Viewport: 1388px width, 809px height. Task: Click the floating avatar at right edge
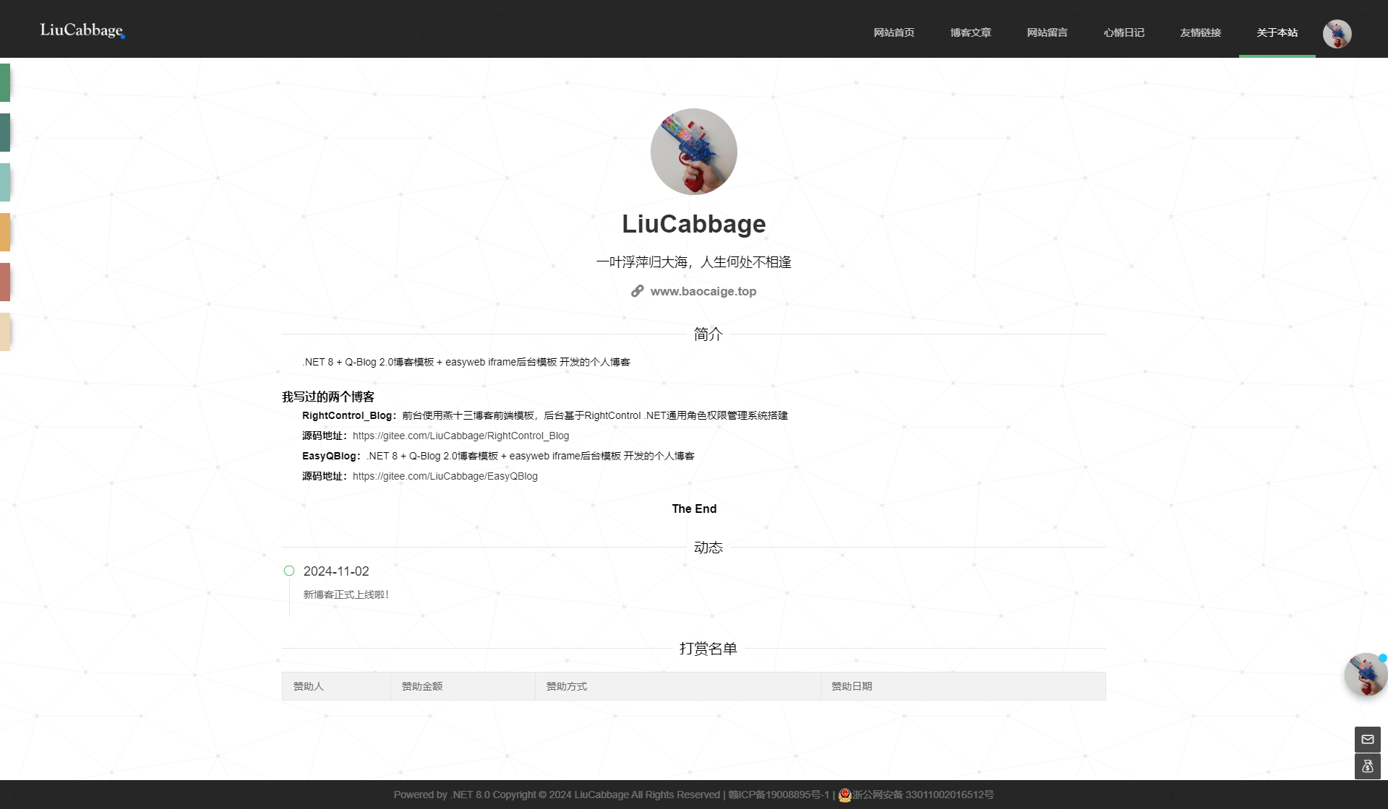pyautogui.click(x=1365, y=675)
